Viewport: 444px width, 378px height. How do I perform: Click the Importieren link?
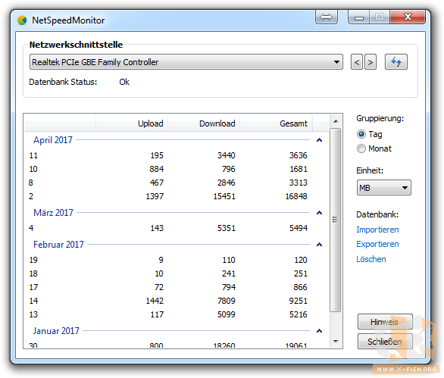377,230
